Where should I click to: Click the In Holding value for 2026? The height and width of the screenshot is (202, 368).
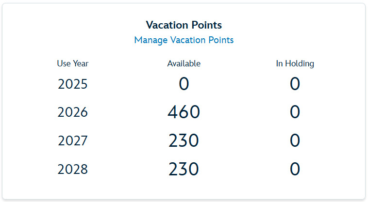(x=295, y=112)
